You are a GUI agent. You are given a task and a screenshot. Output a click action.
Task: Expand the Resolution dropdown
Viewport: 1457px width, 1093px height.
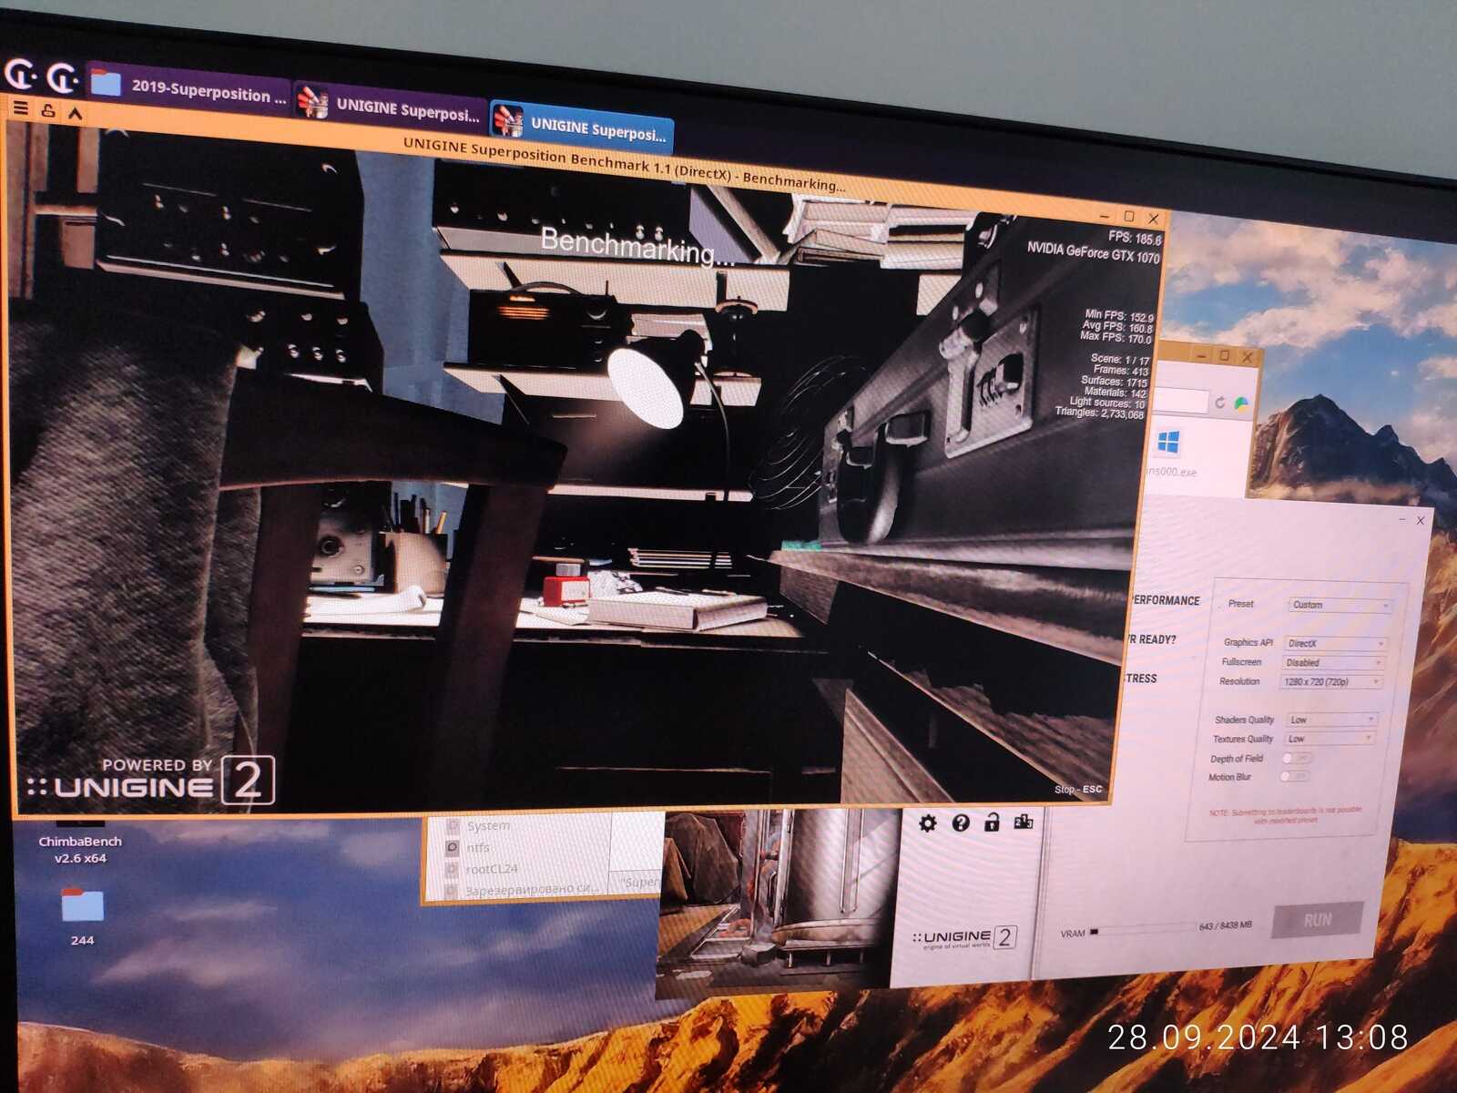[1331, 681]
